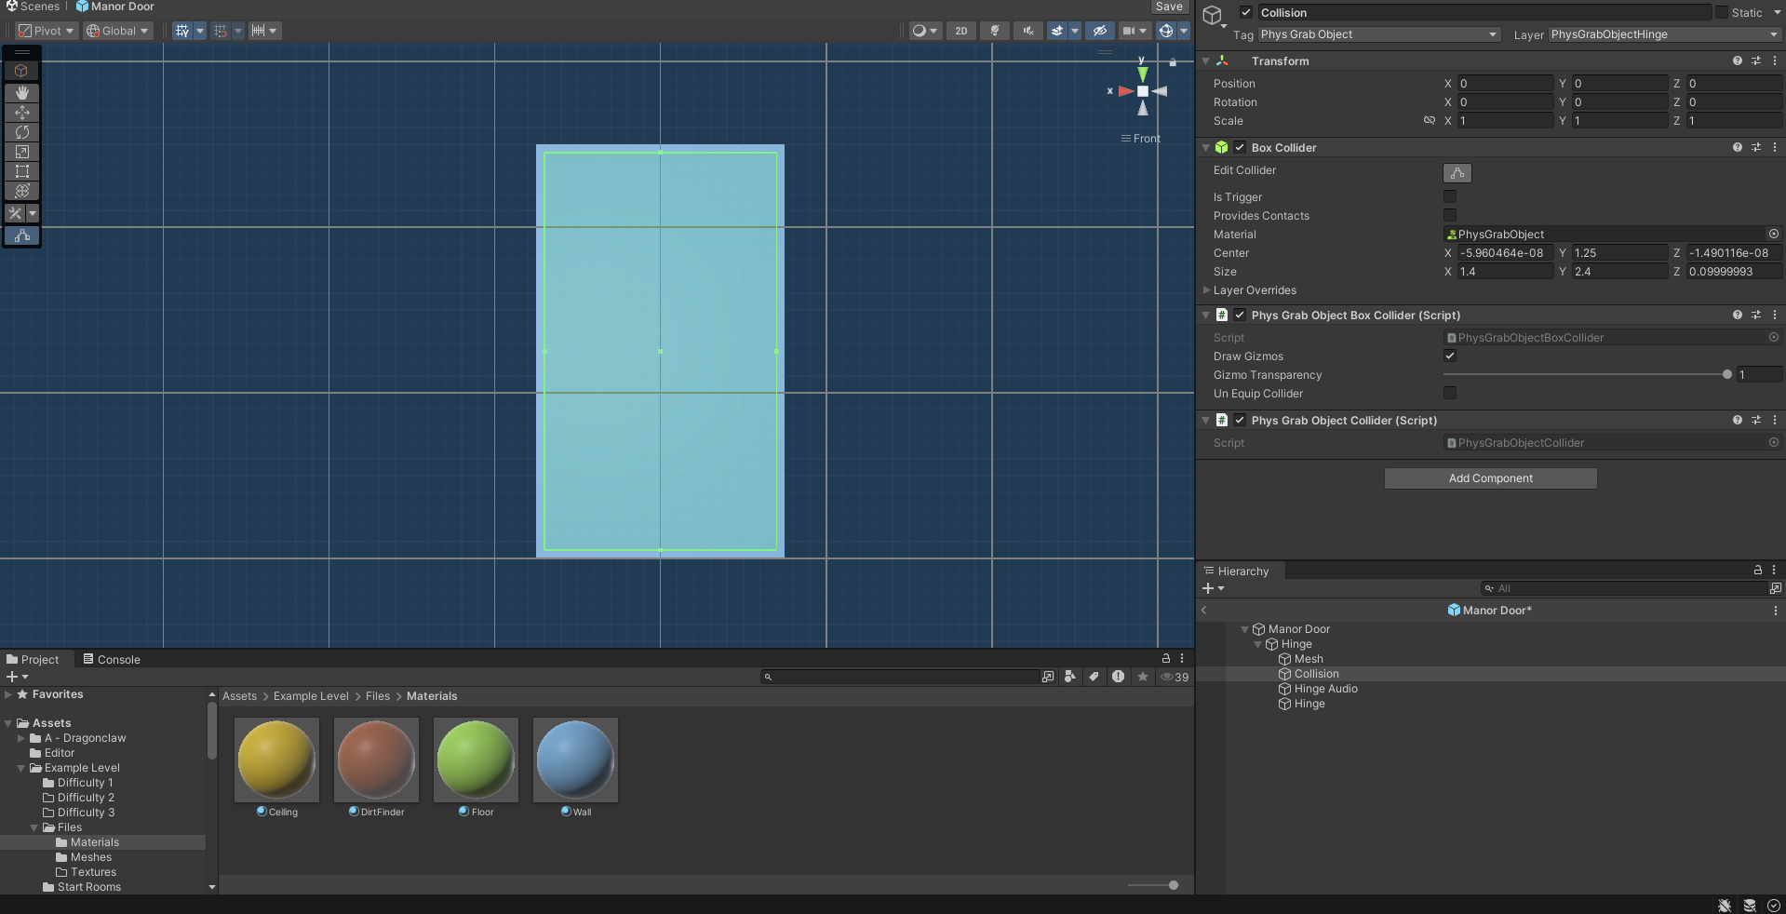Open the Tag dropdown
Screen dimensions: 1786x914
tap(1377, 34)
